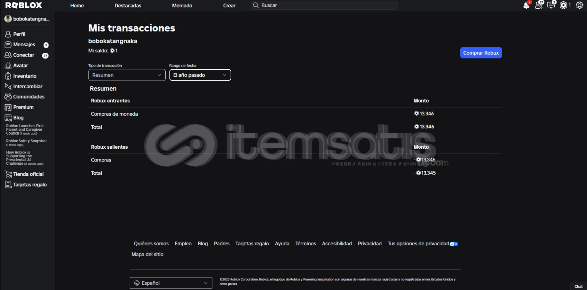Viewport: 587px width, 290px height.
Task: Open the Mercado tab
Action: (182, 5)
